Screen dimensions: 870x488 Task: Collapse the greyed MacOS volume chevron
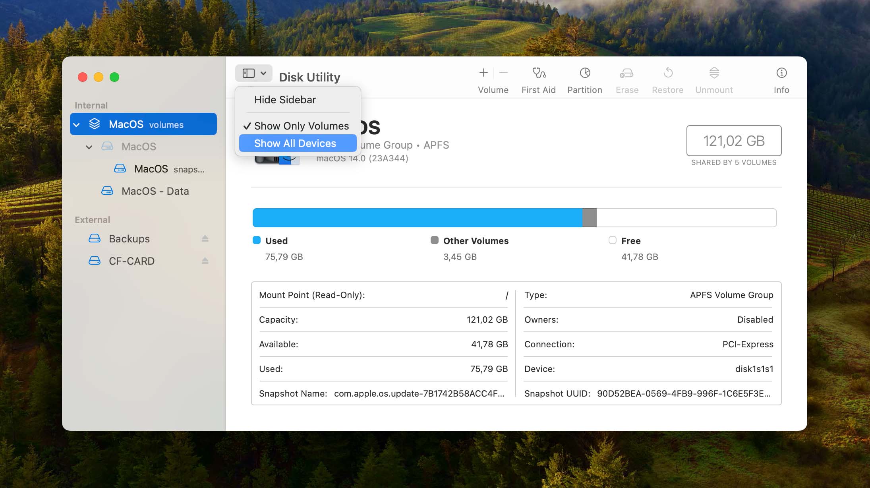(89, 147)
